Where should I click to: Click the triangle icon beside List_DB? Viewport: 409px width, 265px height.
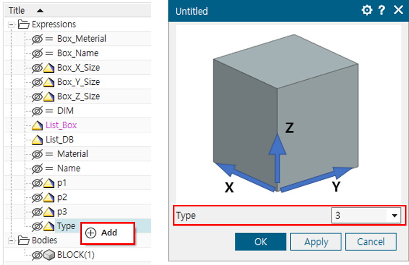point(37,140)
